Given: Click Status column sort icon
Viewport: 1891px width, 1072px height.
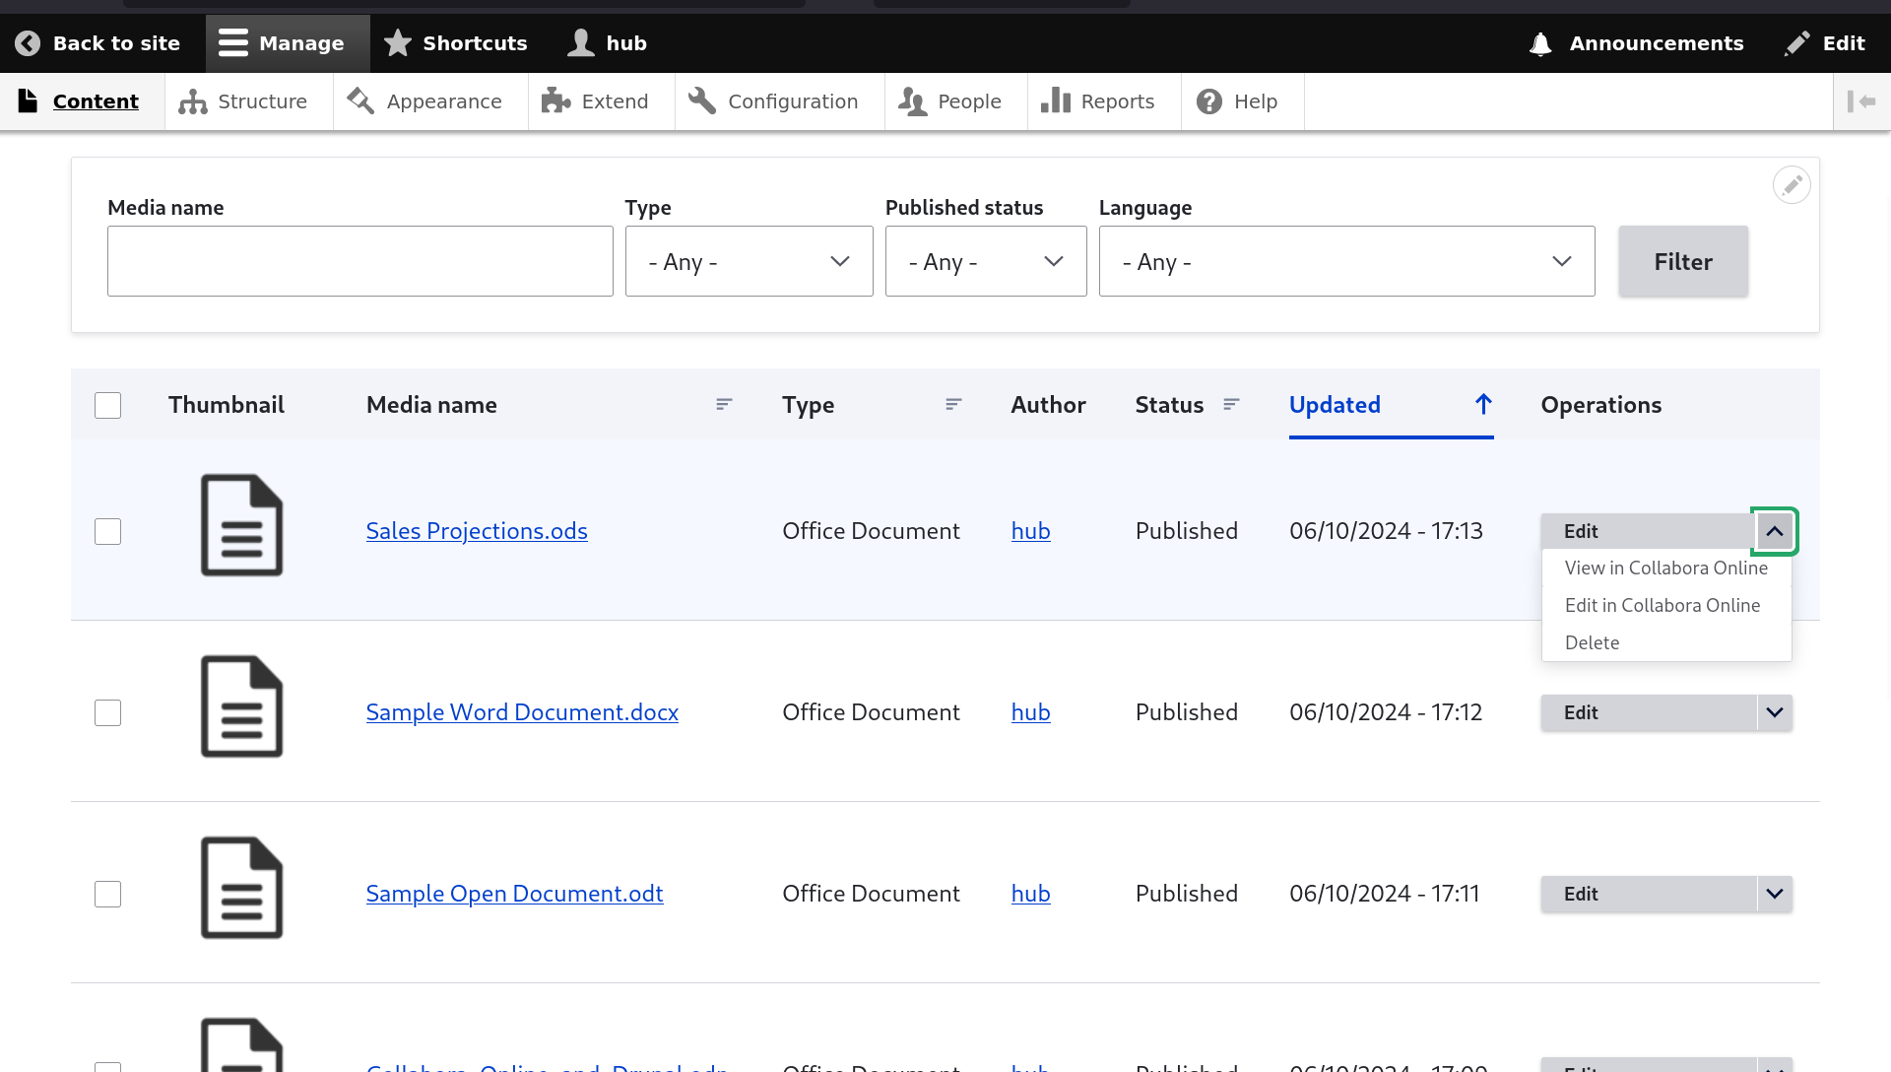Looking at the screenshot, I should point(1231,405).
